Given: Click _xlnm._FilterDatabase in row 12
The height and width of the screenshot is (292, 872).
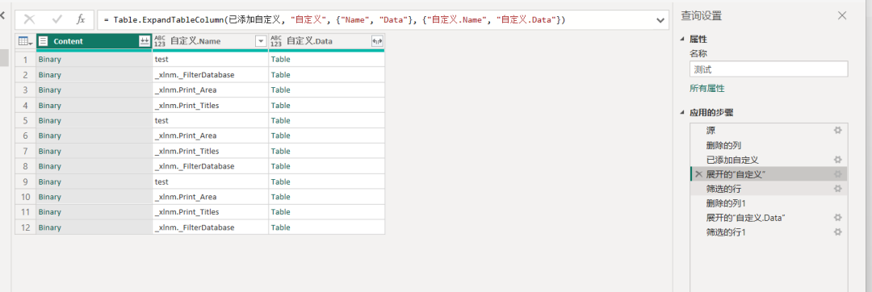Looking at the screenshot, I should (x=210, y=227).
